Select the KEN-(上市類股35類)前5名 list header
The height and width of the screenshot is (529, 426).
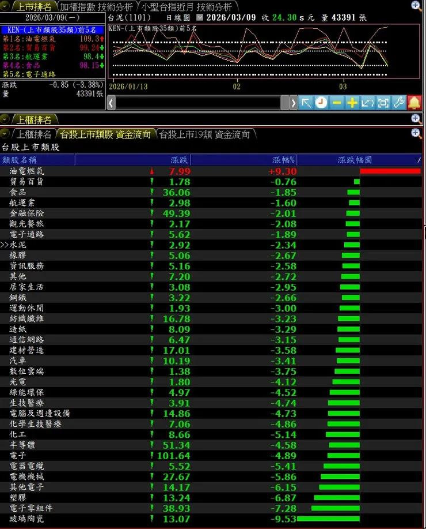[52, 29]
